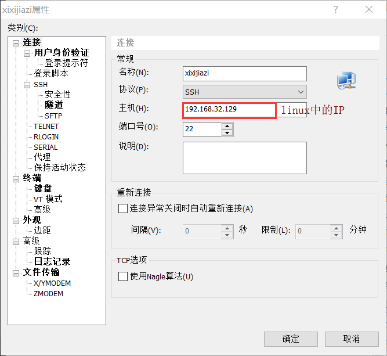387x356 pixels.
Task: Select ZMODEM in the tree
Action: tap(48, 293)
